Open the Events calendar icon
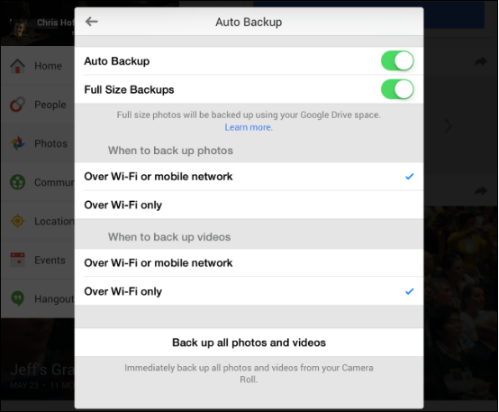The height and width of the screenshot is (412, 499). pyautogui.click(x=17, y=260)
